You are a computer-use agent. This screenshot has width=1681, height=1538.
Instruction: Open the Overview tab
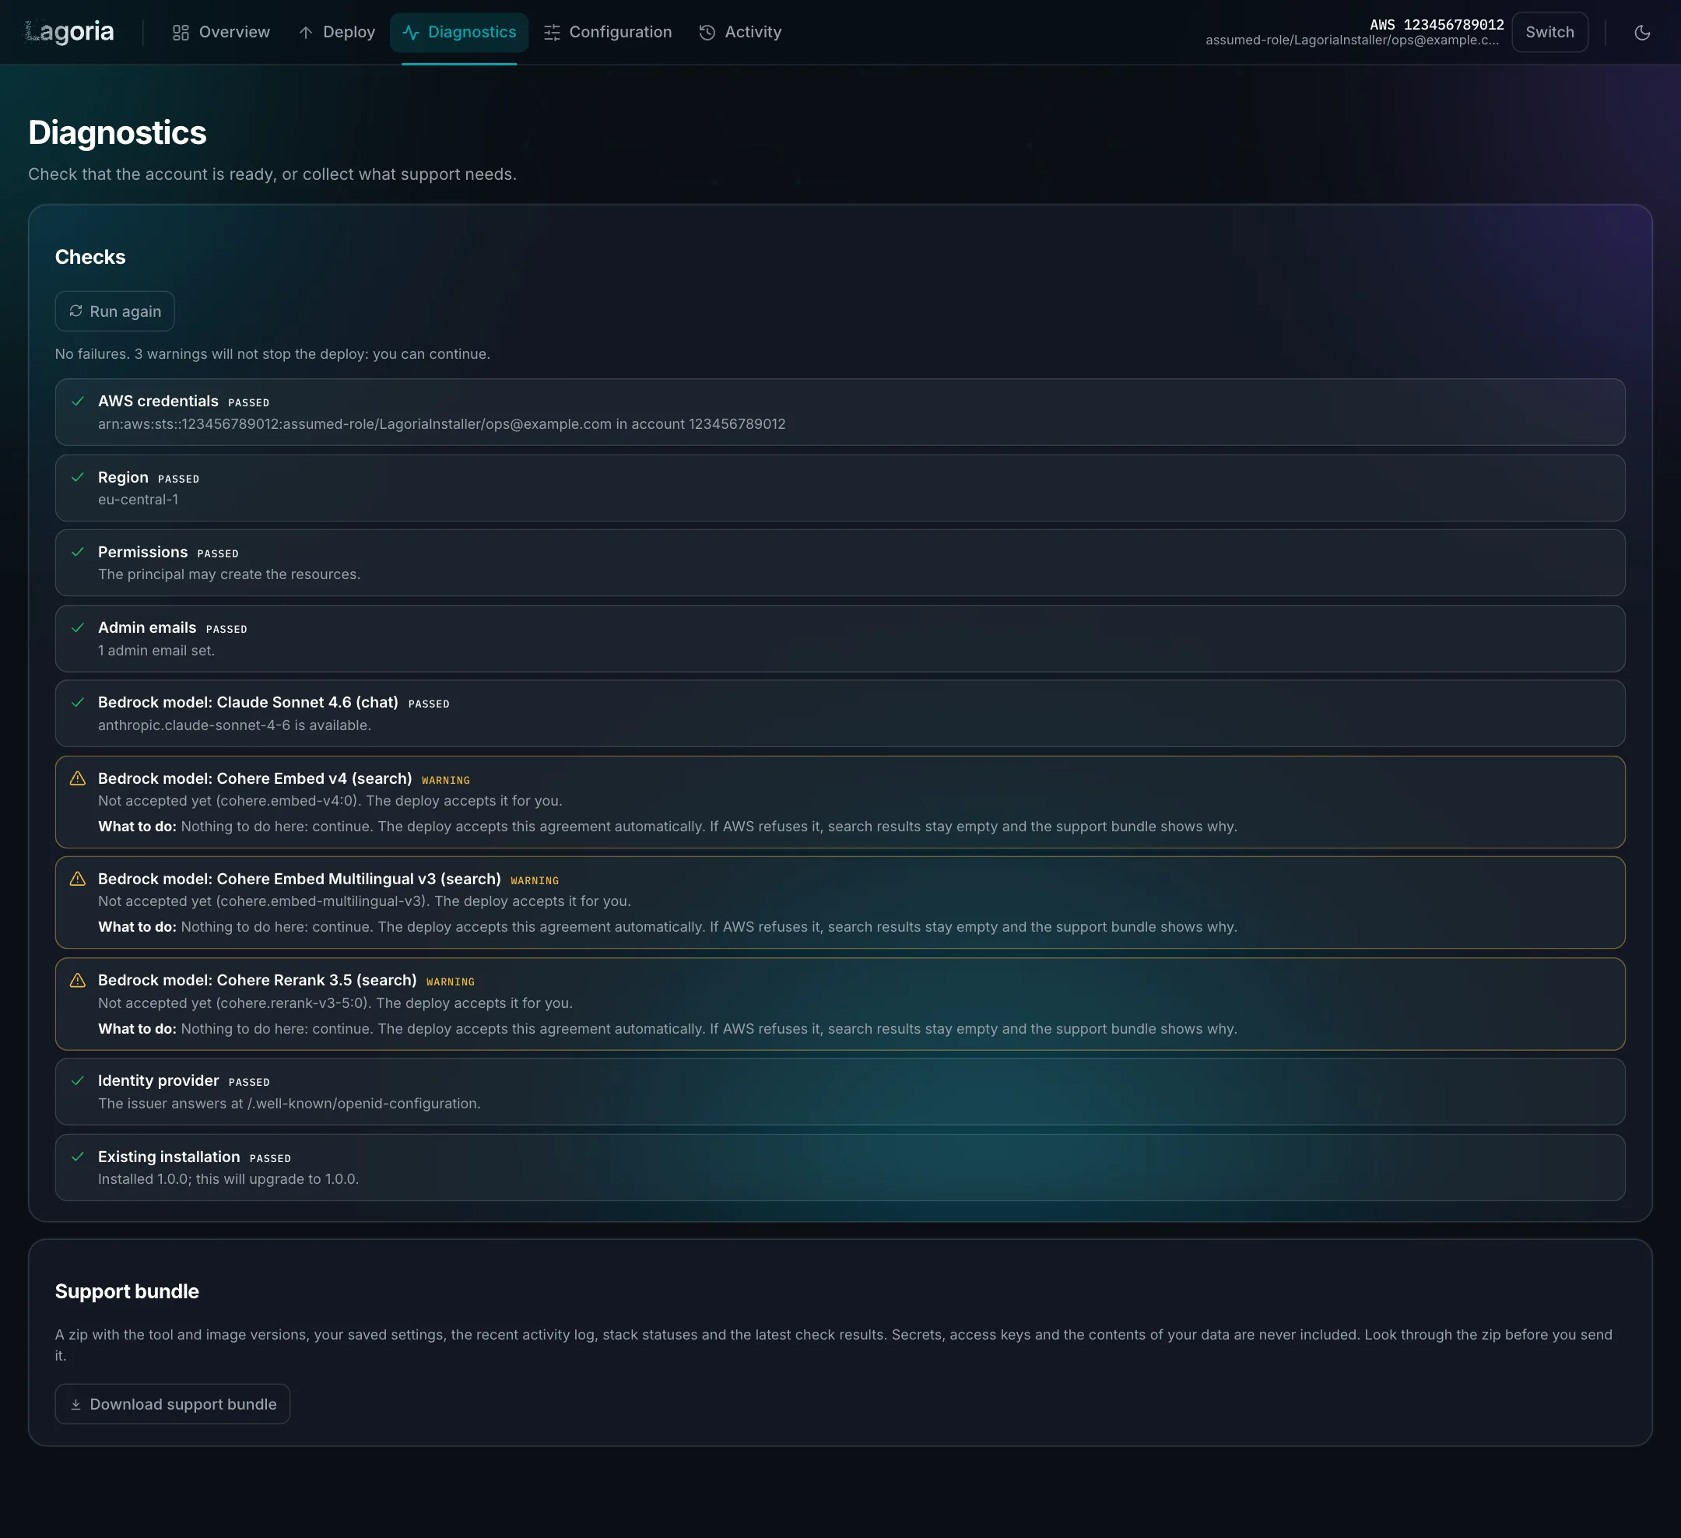(x=221, y=32)
